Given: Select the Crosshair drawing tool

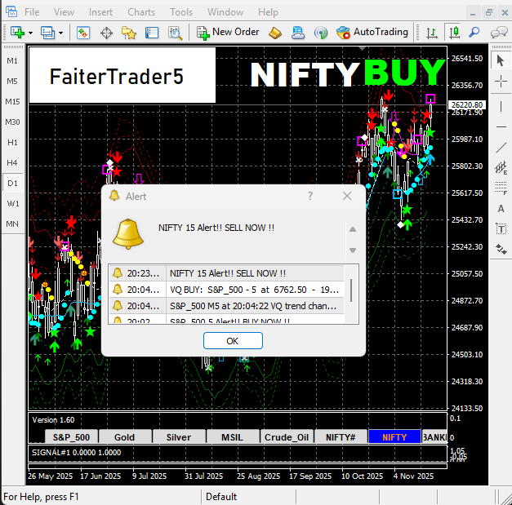Looking at the screenshot, I should point(501,83).
